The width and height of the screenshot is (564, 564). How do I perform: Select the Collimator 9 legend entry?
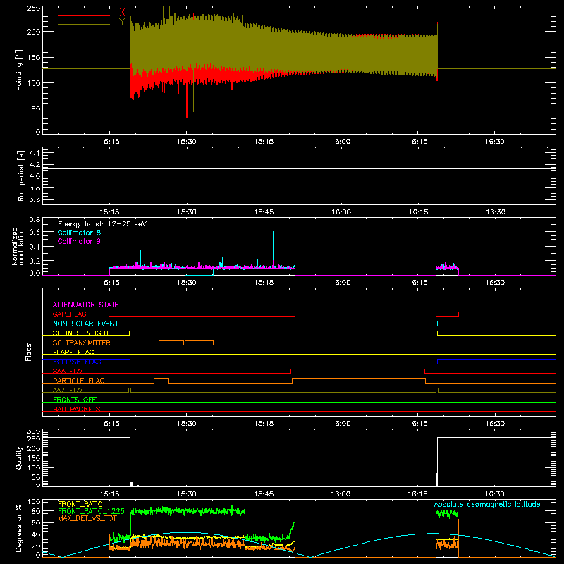(x=79, y=241)
